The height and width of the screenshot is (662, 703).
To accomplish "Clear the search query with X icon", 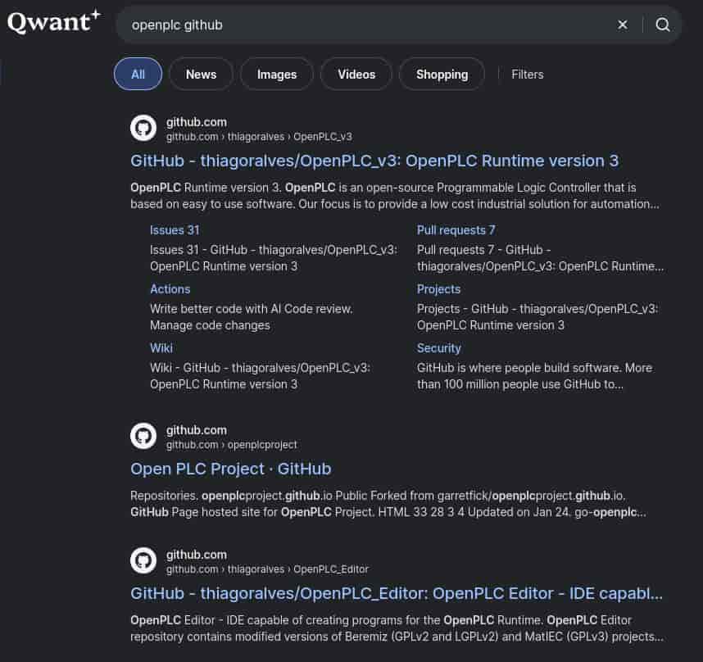I will (623, 25).
